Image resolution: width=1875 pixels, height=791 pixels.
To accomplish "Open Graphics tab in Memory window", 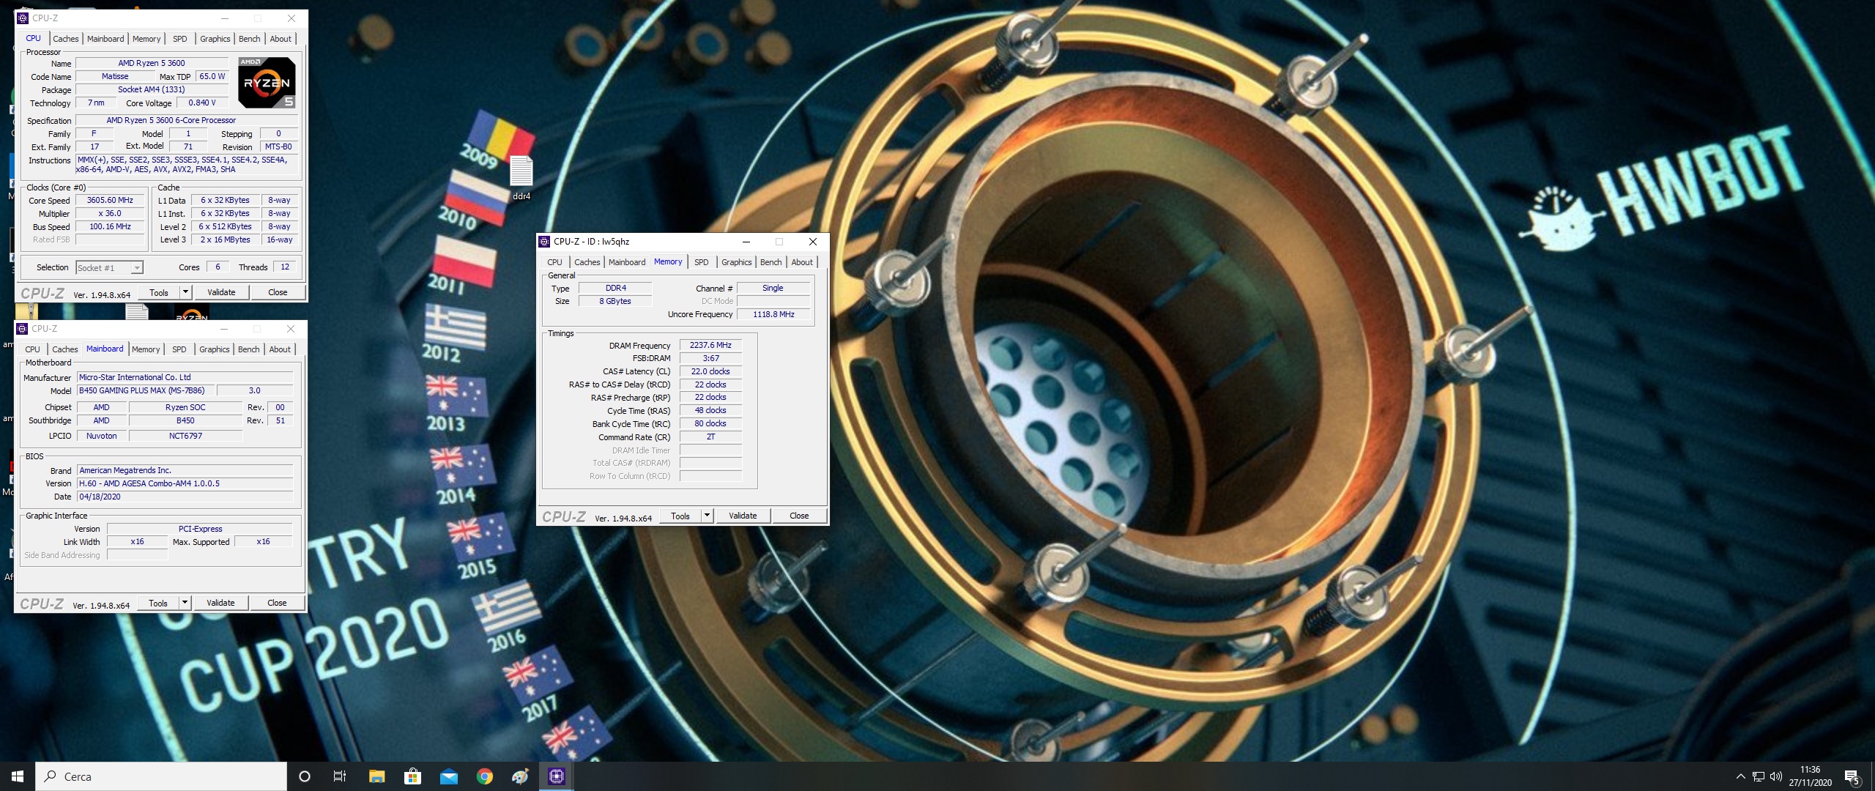I will tap(737, 262).
